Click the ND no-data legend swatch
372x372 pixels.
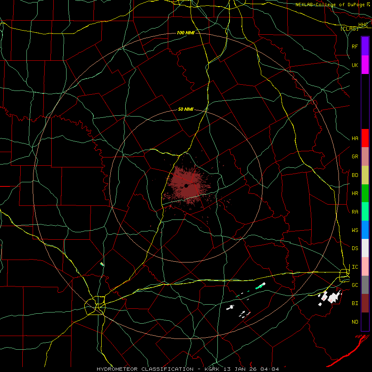(x=365, y=322)
